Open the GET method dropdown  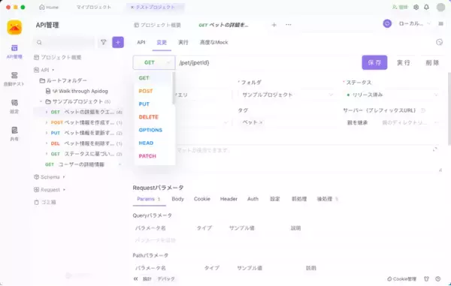154,62
